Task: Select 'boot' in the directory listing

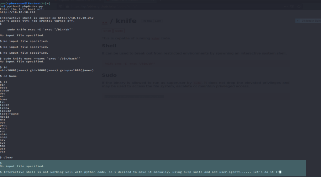Action: (3, 88)
